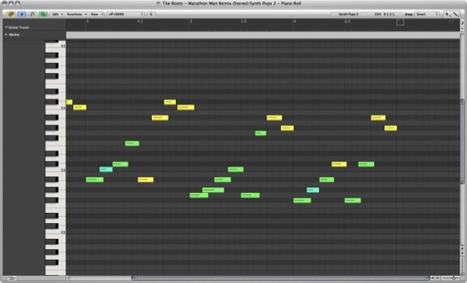Select the cyan note just after bar 6
The height and width of the screenshot is (283, 467).
click(313, 190)
